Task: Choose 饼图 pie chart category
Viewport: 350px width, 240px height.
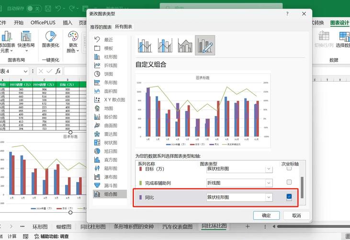Action: pos(109,74)
